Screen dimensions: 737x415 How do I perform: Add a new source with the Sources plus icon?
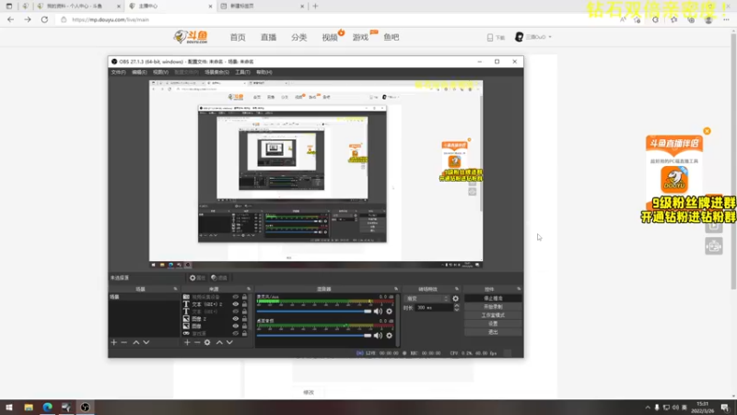coord(187,342)
